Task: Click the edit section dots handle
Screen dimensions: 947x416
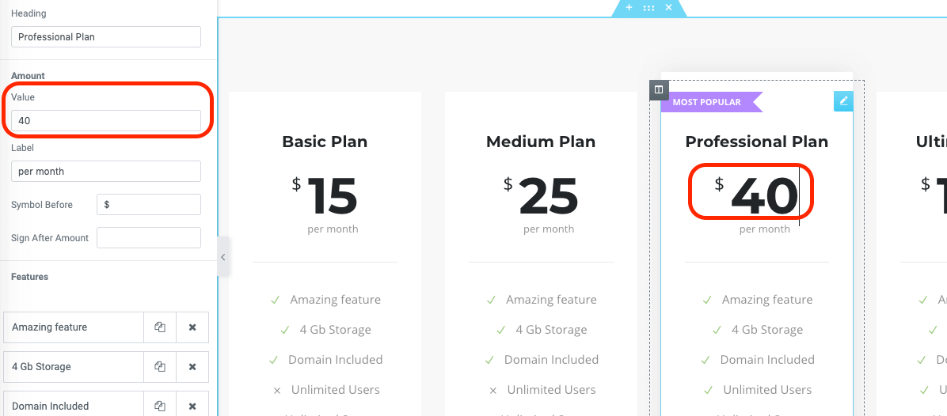Action: 648,8
